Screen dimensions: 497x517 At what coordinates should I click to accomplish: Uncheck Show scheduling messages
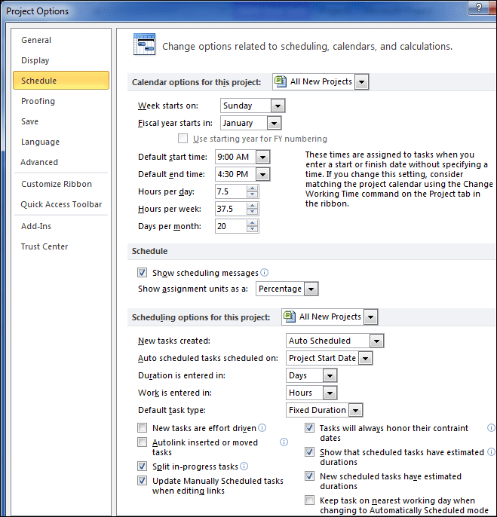[x=143, y=273]
